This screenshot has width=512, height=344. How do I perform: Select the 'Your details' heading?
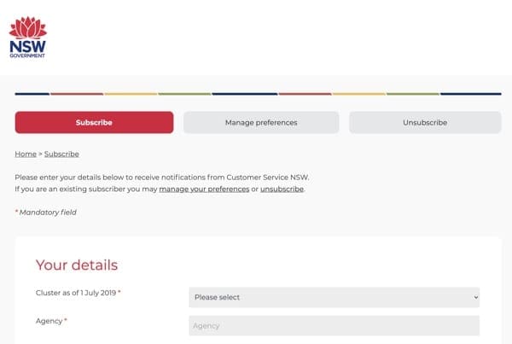pyautogui.click(x=77, y=265)
